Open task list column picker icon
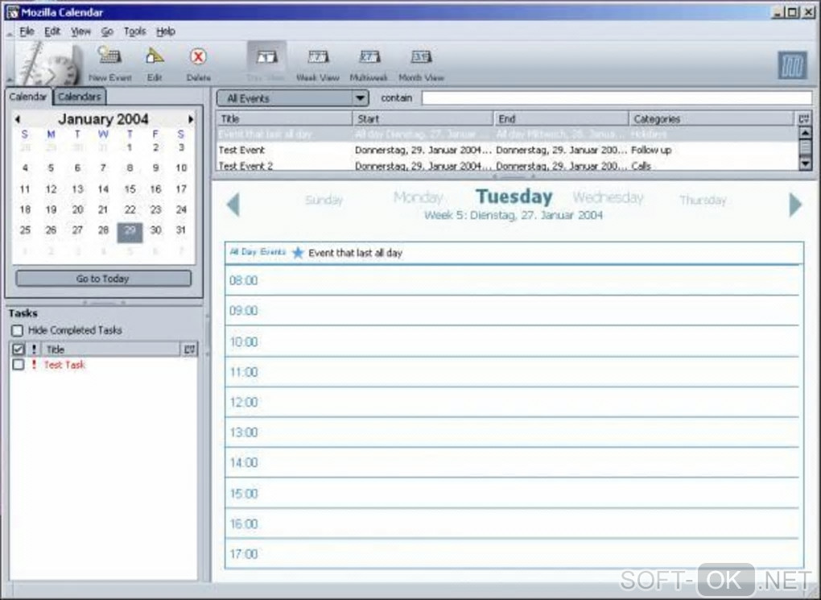821x600 pixels. (189, 350)
